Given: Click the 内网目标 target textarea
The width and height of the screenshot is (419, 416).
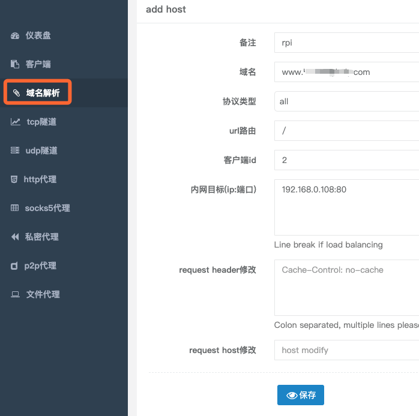Looking at the screenshot, I should (x=346, y=207).
